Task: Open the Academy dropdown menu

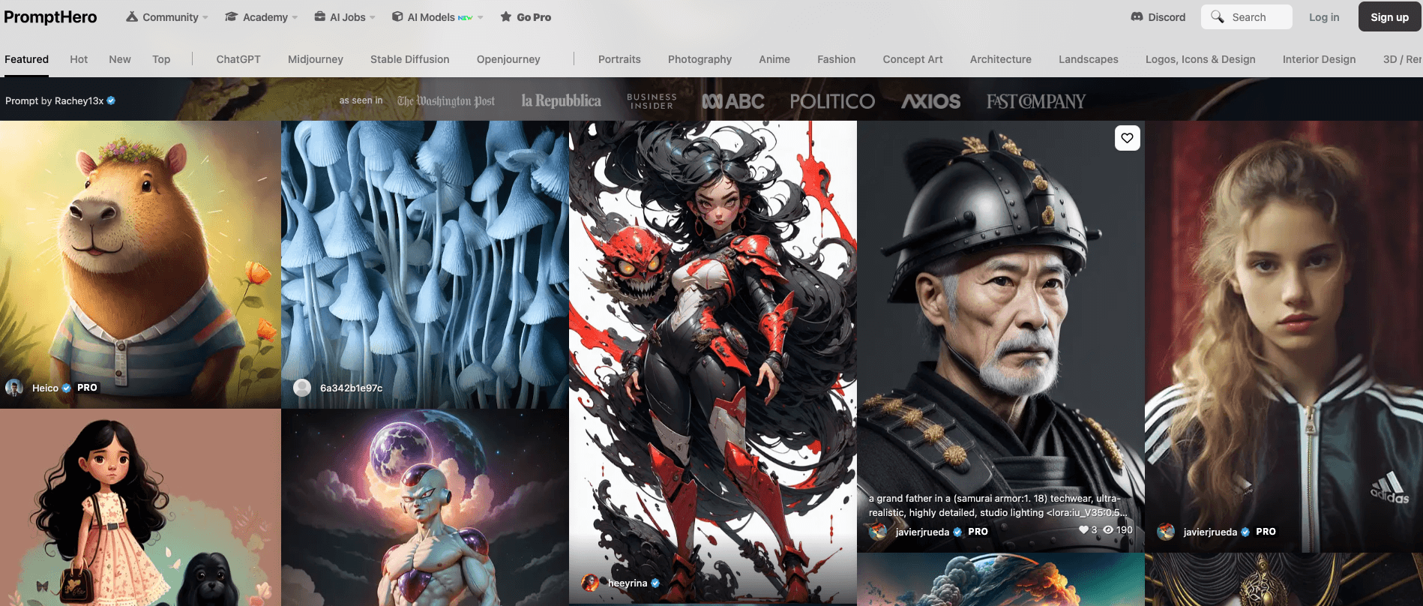Action: tap(262, 17)
